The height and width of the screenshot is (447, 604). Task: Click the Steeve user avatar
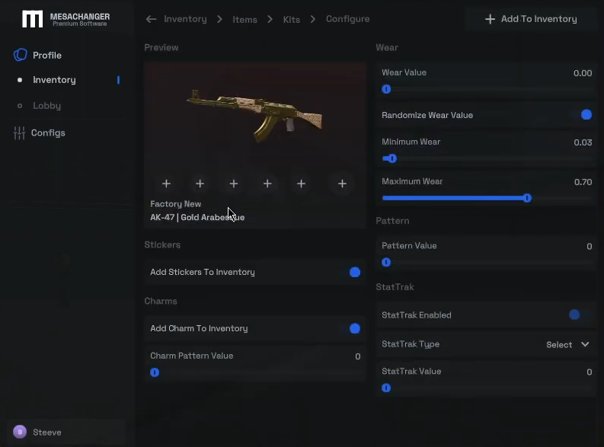point(20,433)
